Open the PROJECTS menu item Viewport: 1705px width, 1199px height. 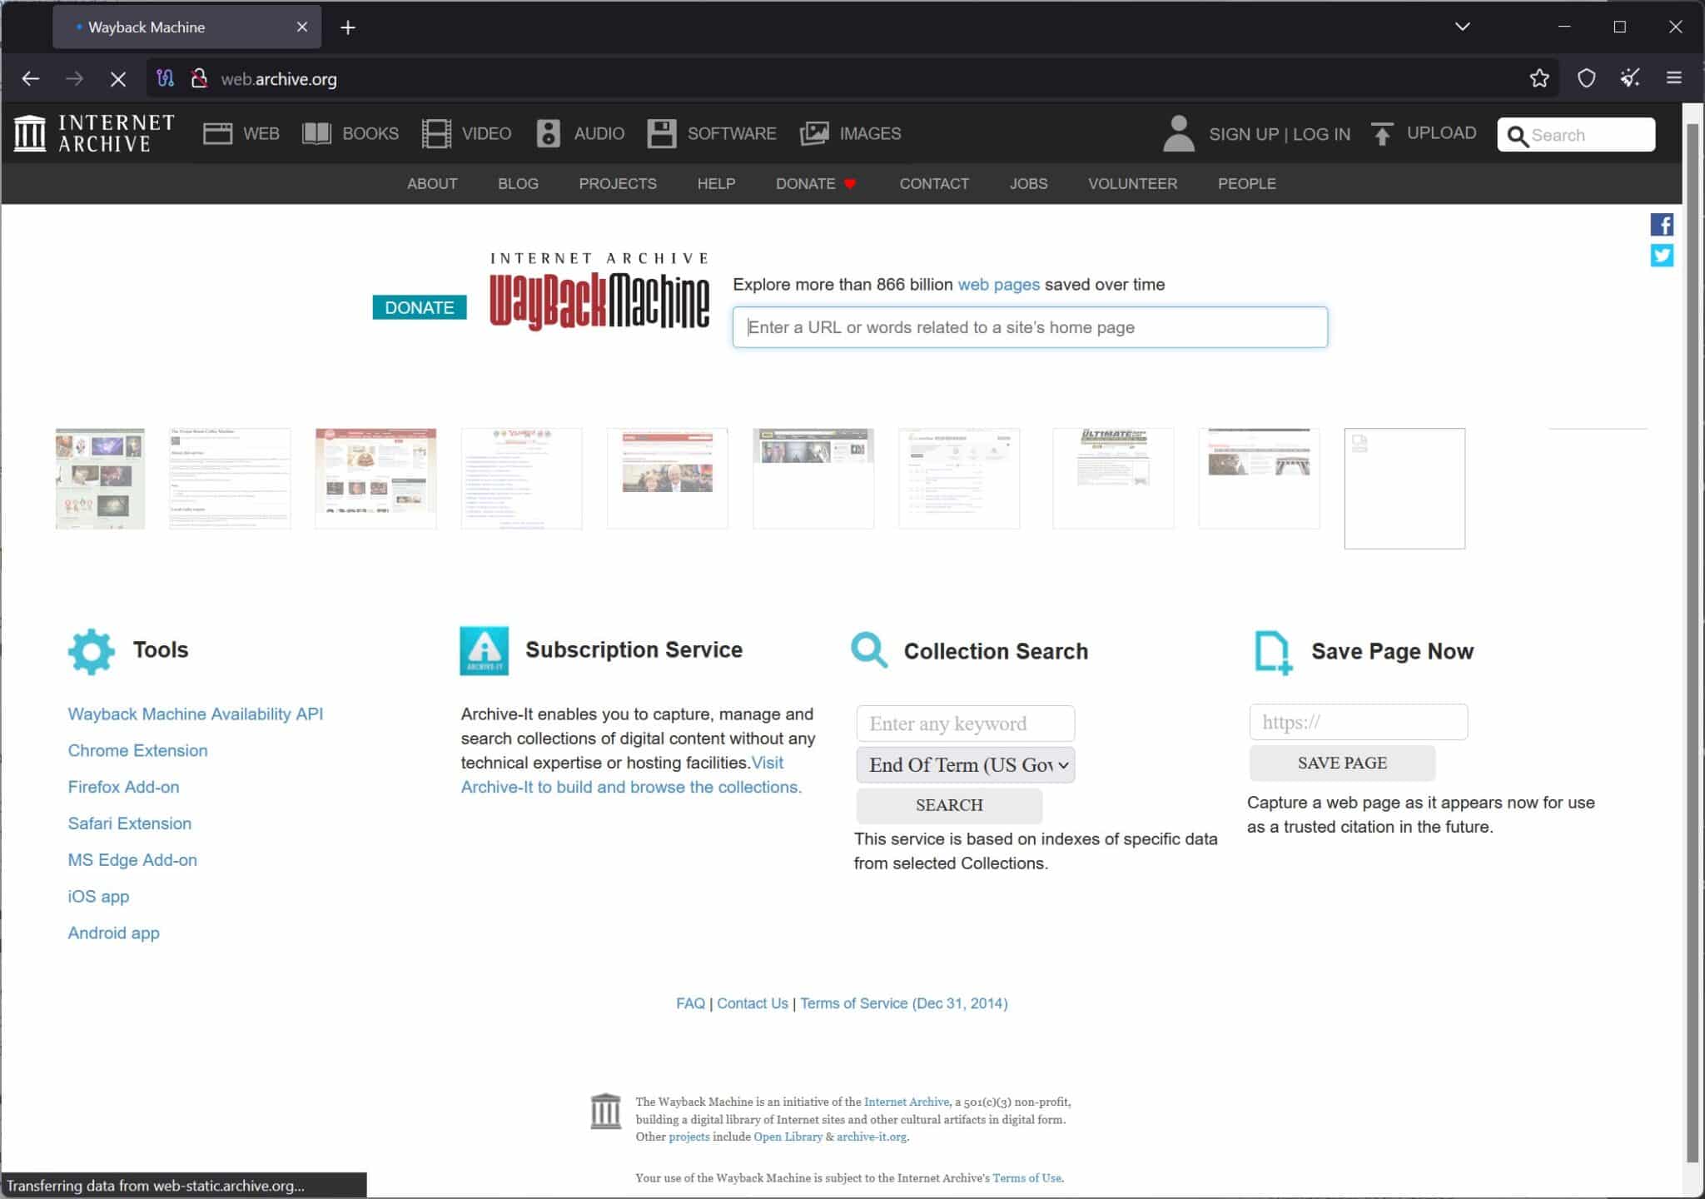[x=618, y=183]
